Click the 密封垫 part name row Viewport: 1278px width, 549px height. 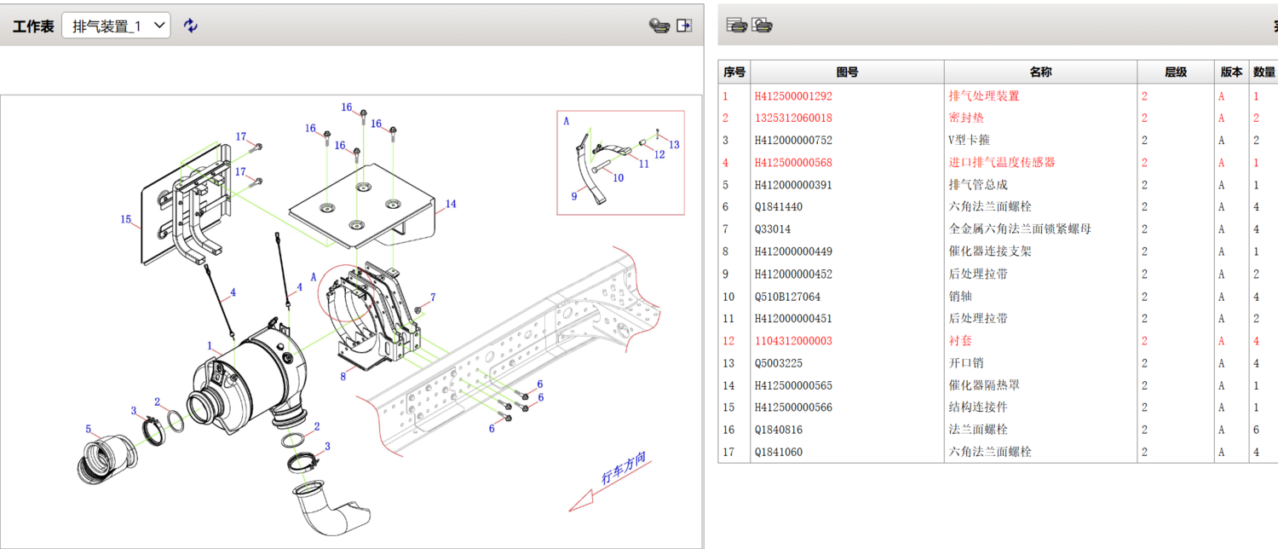[966, 118]
